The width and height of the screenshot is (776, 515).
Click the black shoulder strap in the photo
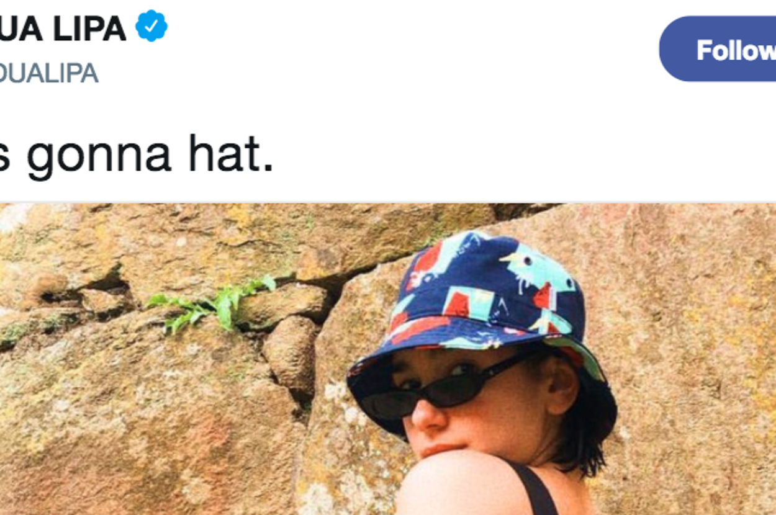click(535, 490)
